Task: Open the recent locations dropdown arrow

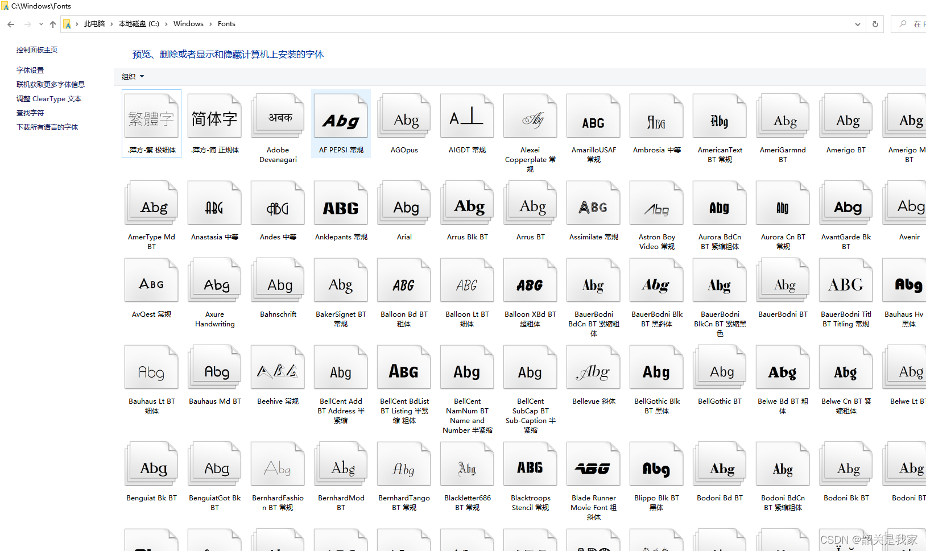Action: pyautogui.click(x=41, y=24)
